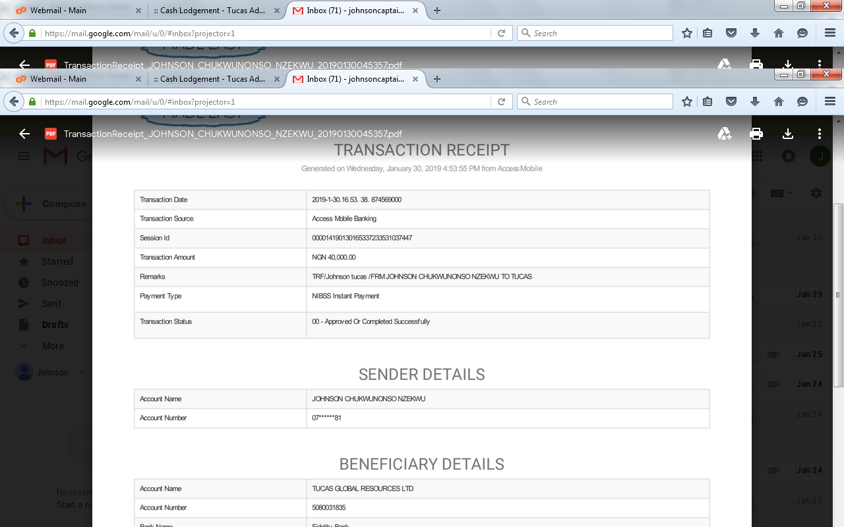Open Gmail settings gear

click(816, 193)
